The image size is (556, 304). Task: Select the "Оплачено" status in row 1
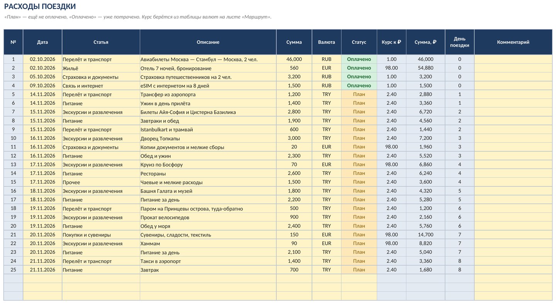[359, 59]
